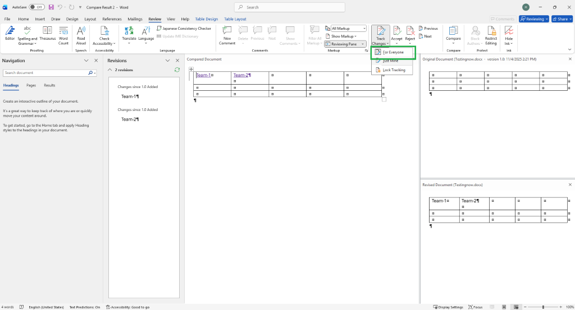Open Revisions pane options chevron

167,61
